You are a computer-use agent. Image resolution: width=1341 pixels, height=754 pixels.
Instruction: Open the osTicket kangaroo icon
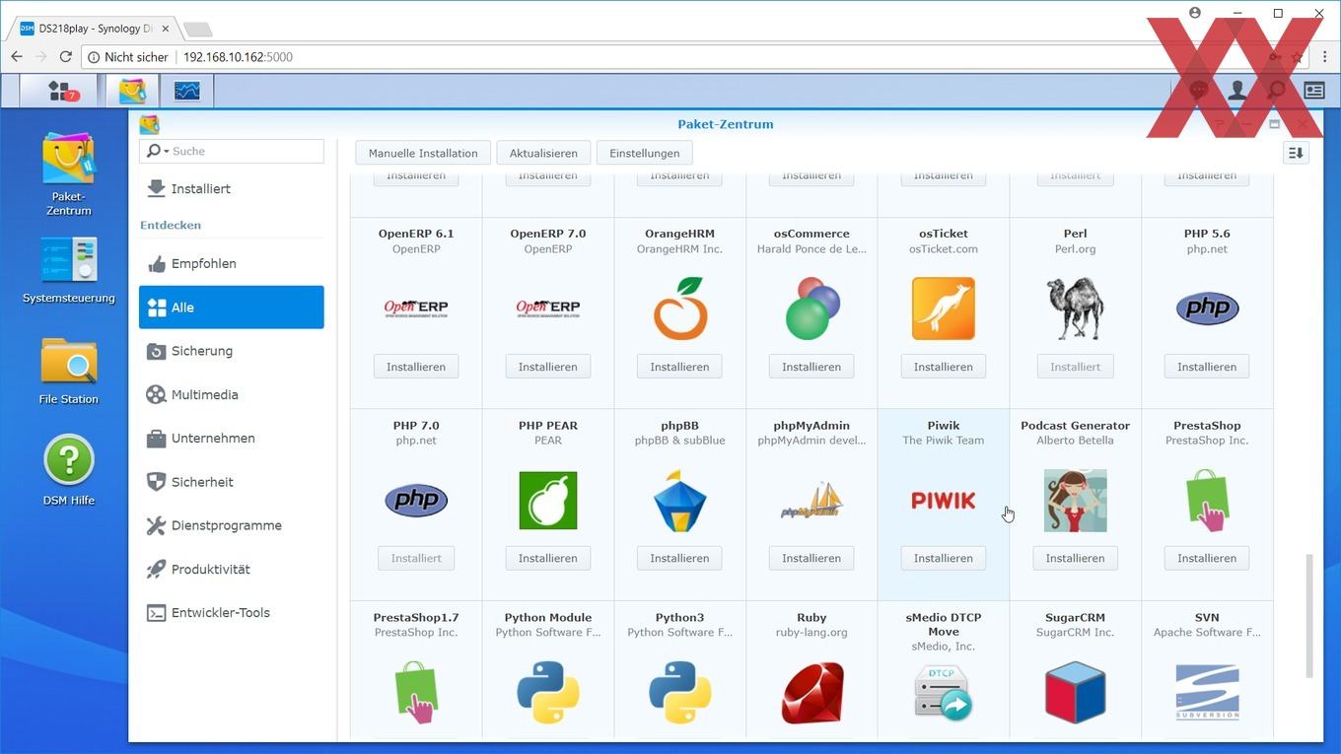coord(944,308)
